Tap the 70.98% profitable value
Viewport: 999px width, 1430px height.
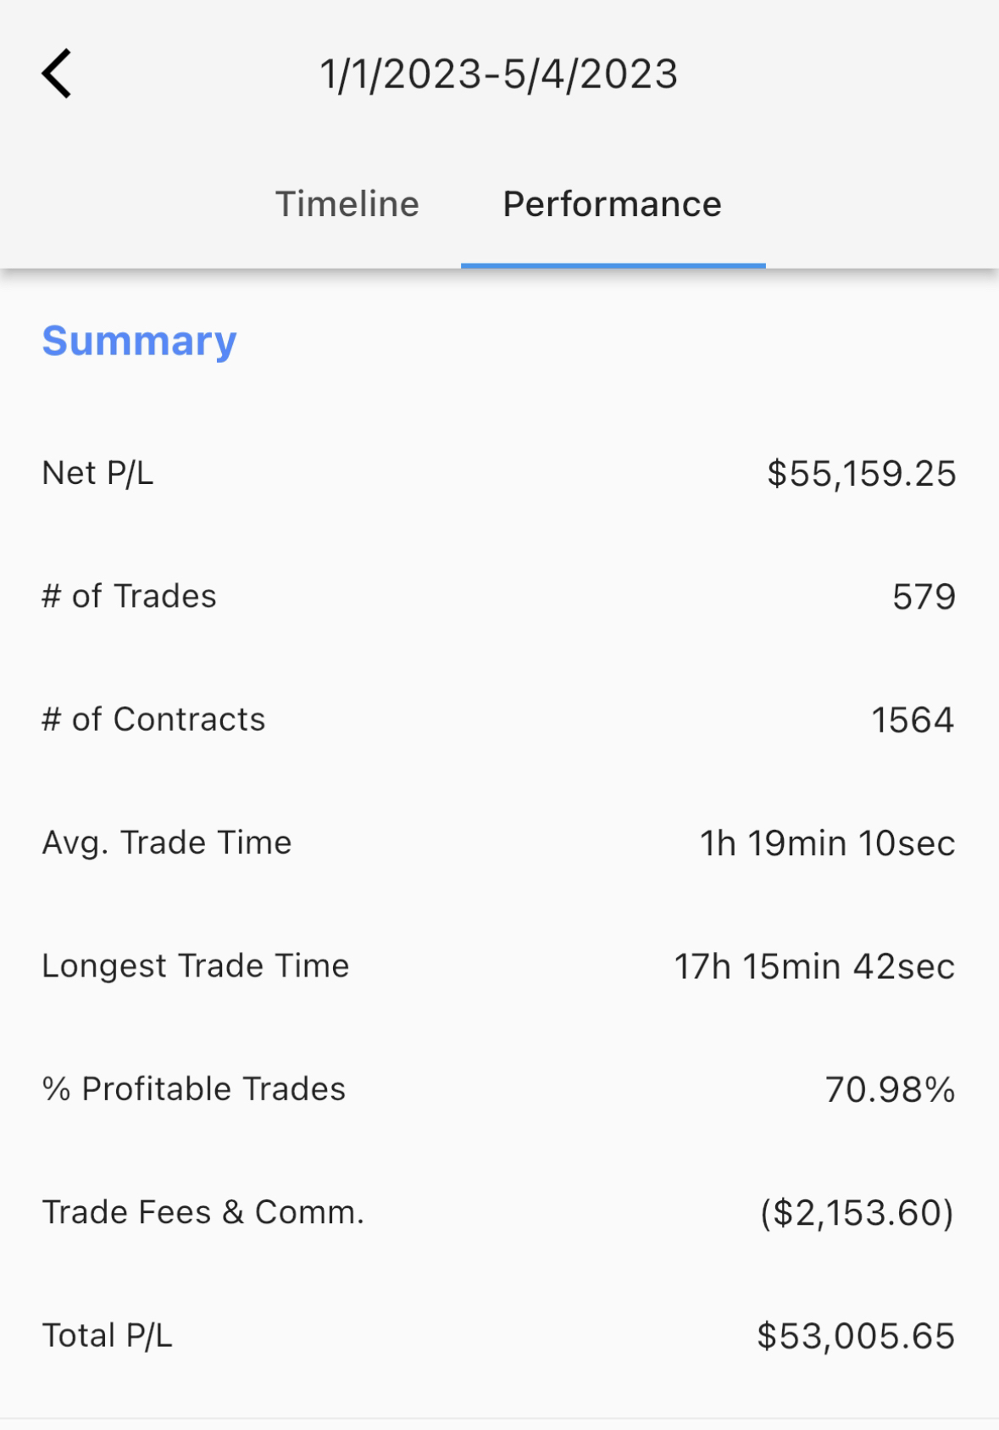coord(891,1090)
